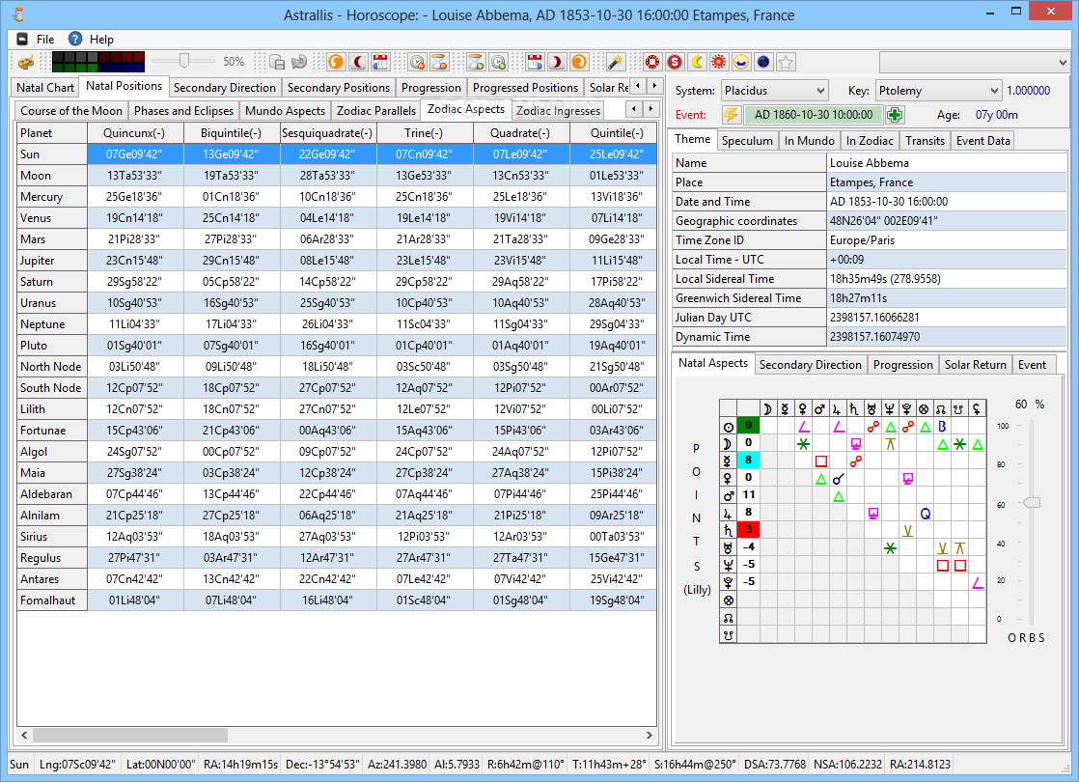This screenshot has width=1079, height=782.
Task: Click the calendar icon with right arrow
Action: pyautogui.click(x=535, y=63)
